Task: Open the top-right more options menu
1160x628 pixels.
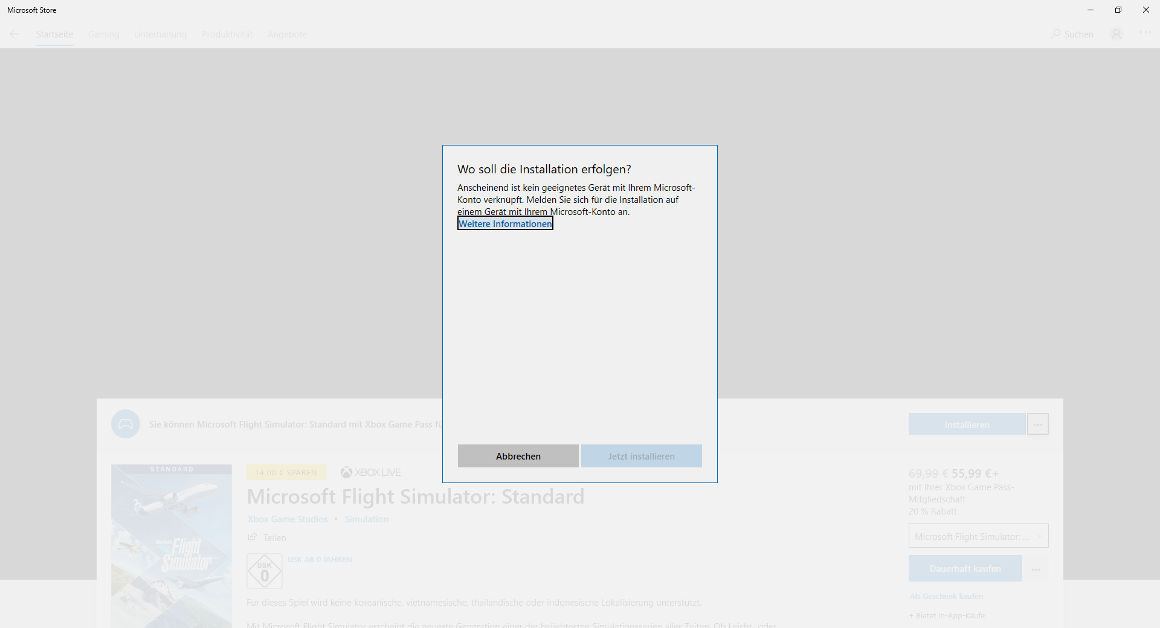Action: point(1145,33)
